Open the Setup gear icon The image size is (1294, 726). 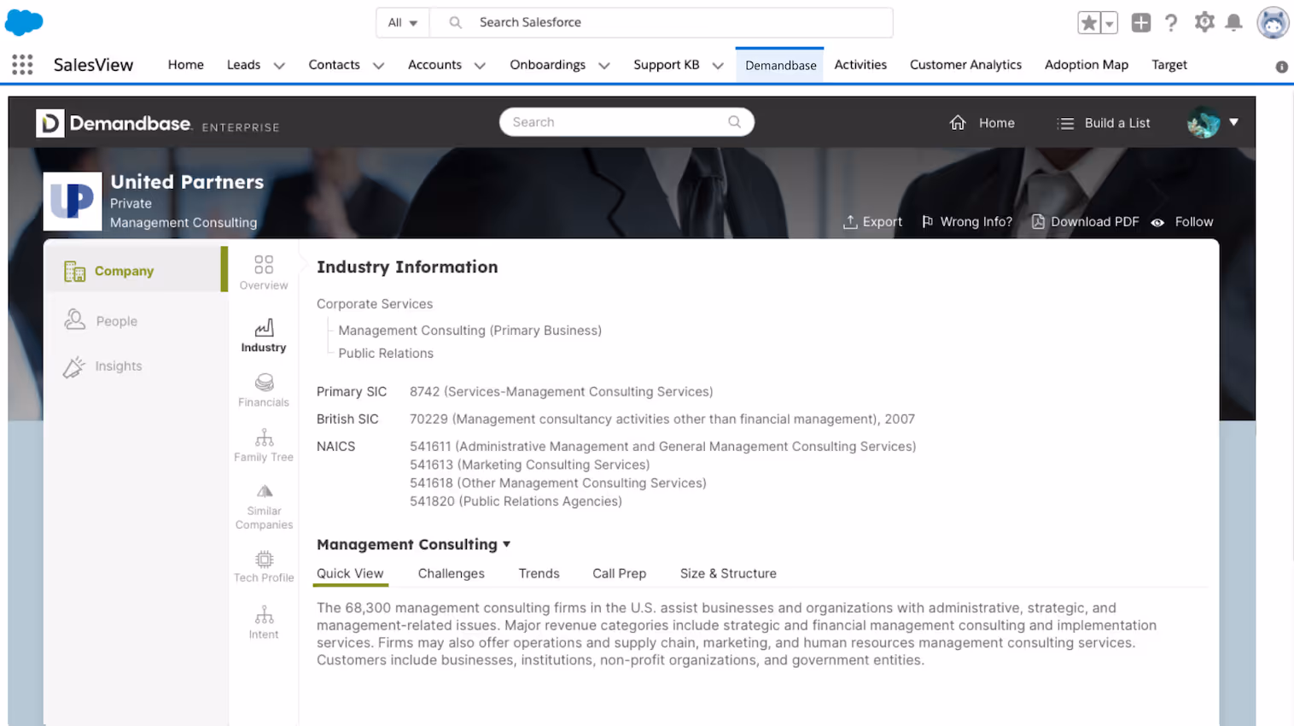point(1204,22)
